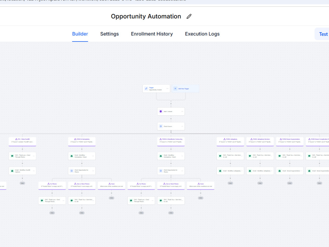Viewport: 329px width, 247px height.
Task: Open menu of Email node under FORM & Genioplasty
Action: [93, 156]
